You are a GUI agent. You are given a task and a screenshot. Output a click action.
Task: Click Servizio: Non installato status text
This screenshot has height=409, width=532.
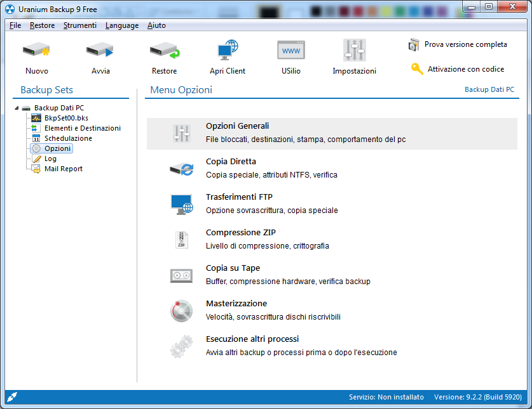click(386, 397)
